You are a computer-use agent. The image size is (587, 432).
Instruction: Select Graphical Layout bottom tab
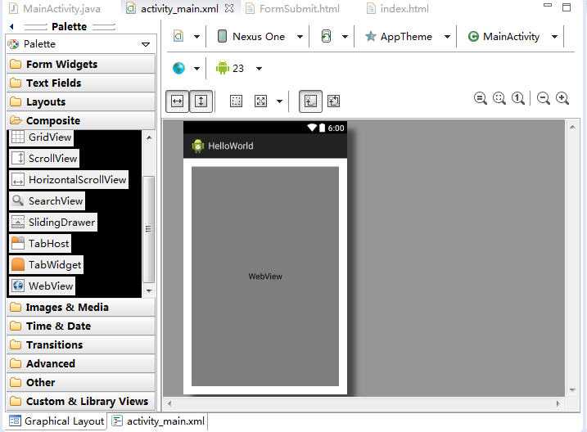pos(56,421)
